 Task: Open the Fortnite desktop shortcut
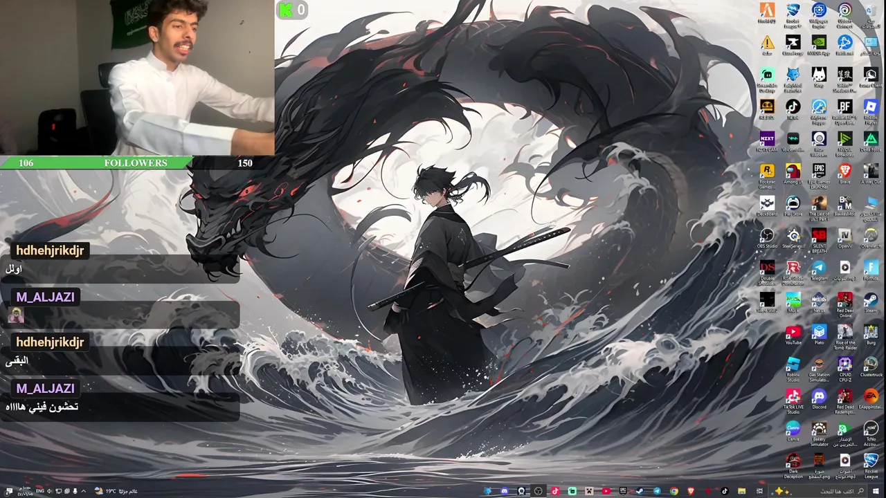click(x=871, y=270)
